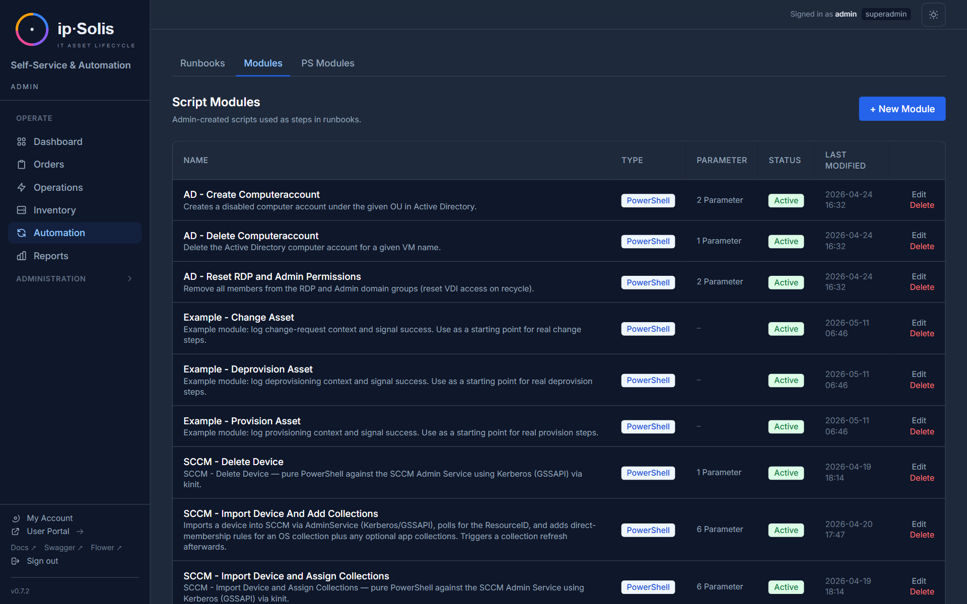Click the ip·Solis logo icon

(32, 29)
